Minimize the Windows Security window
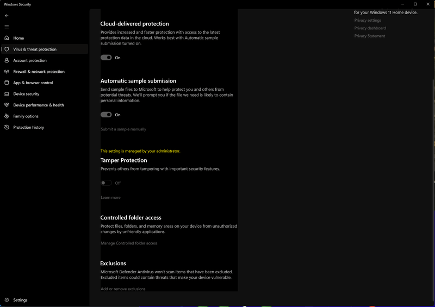 [x=402, y=4]
